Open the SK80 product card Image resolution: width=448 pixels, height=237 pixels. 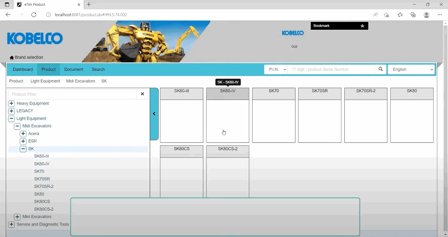(412, 115)
